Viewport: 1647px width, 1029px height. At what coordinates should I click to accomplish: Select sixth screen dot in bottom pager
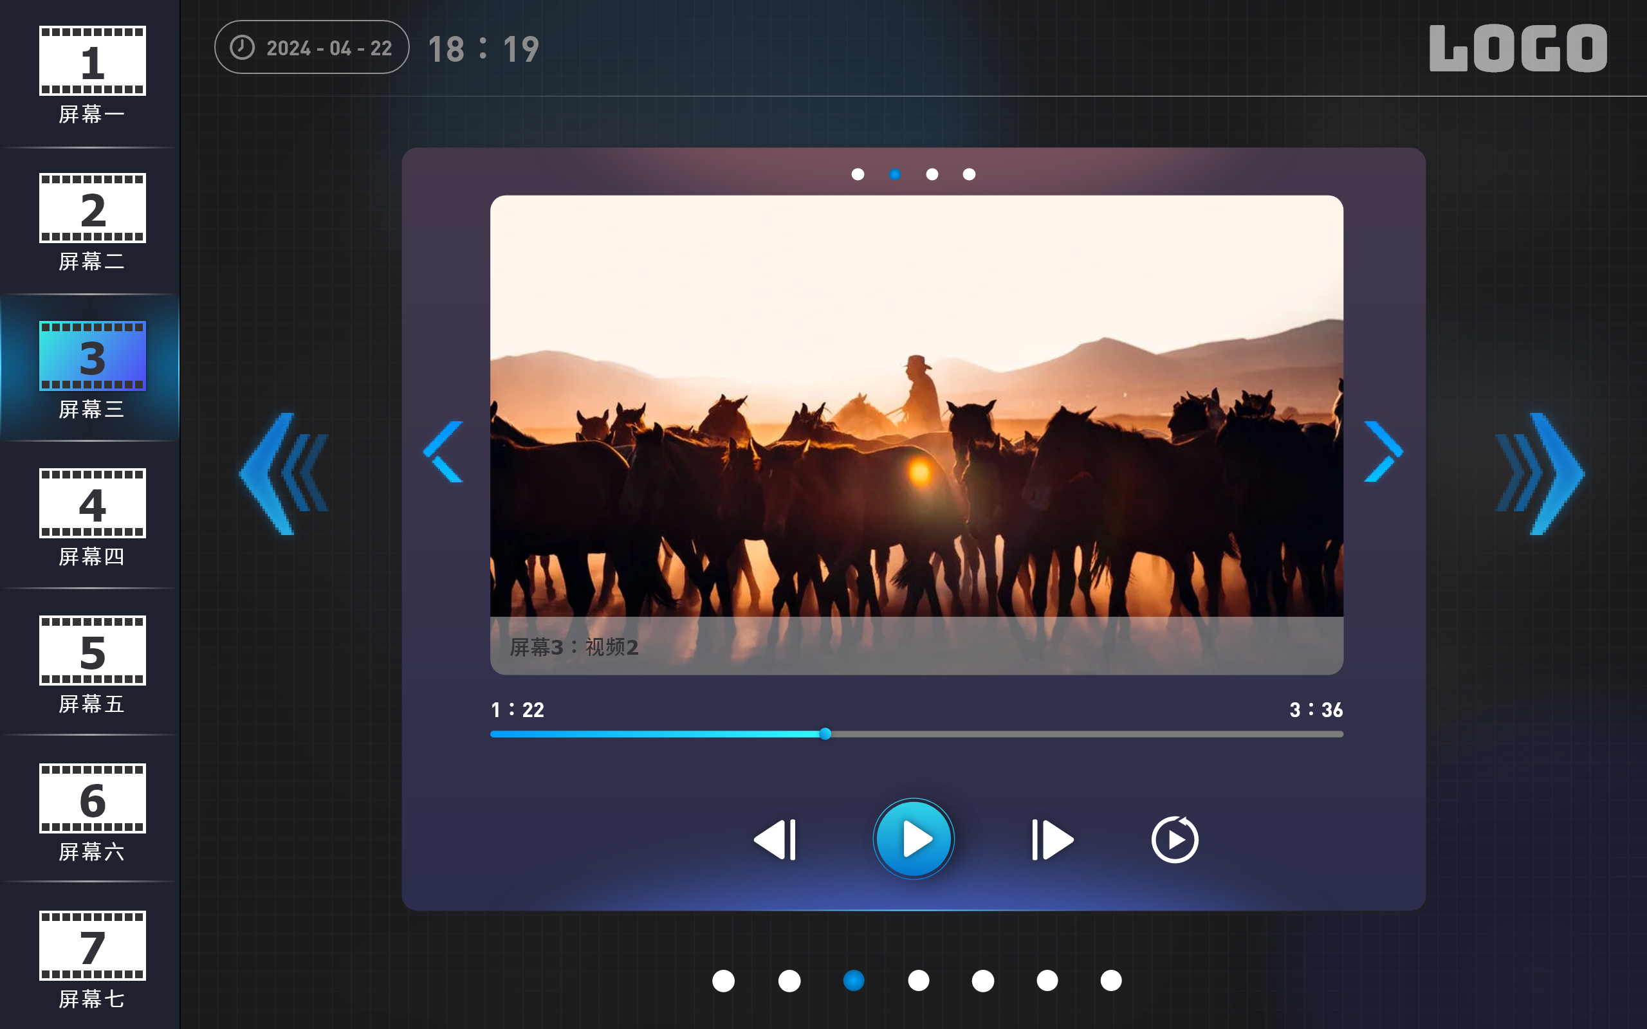[x=1047, y=981]
